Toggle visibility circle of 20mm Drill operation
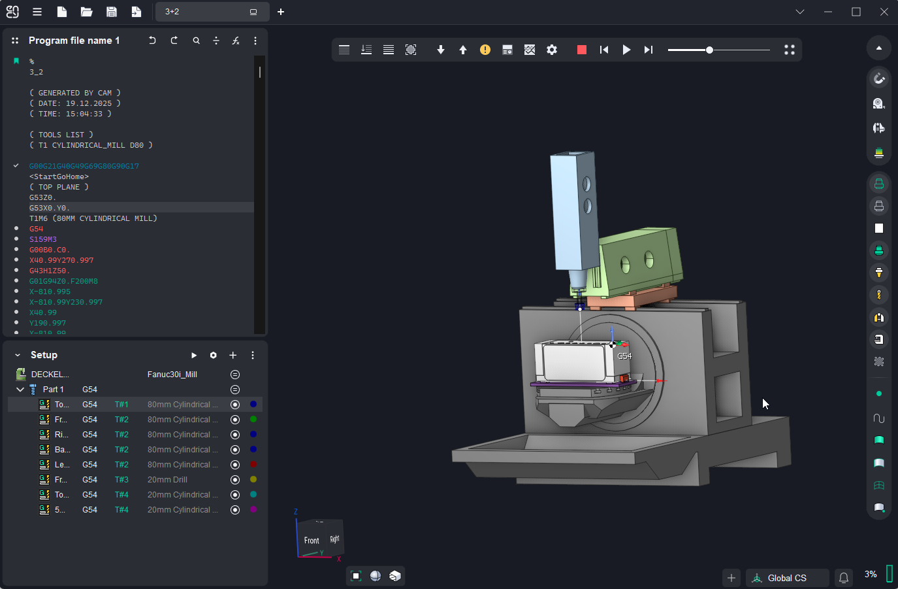 [235, 480]
